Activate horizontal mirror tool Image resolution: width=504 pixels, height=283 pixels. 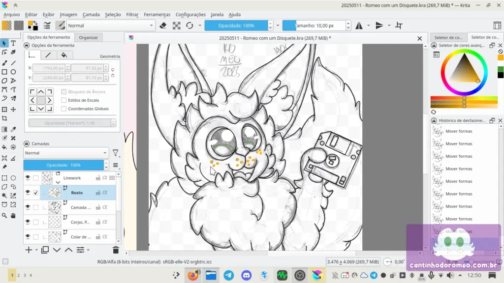(x=359, y=26)
